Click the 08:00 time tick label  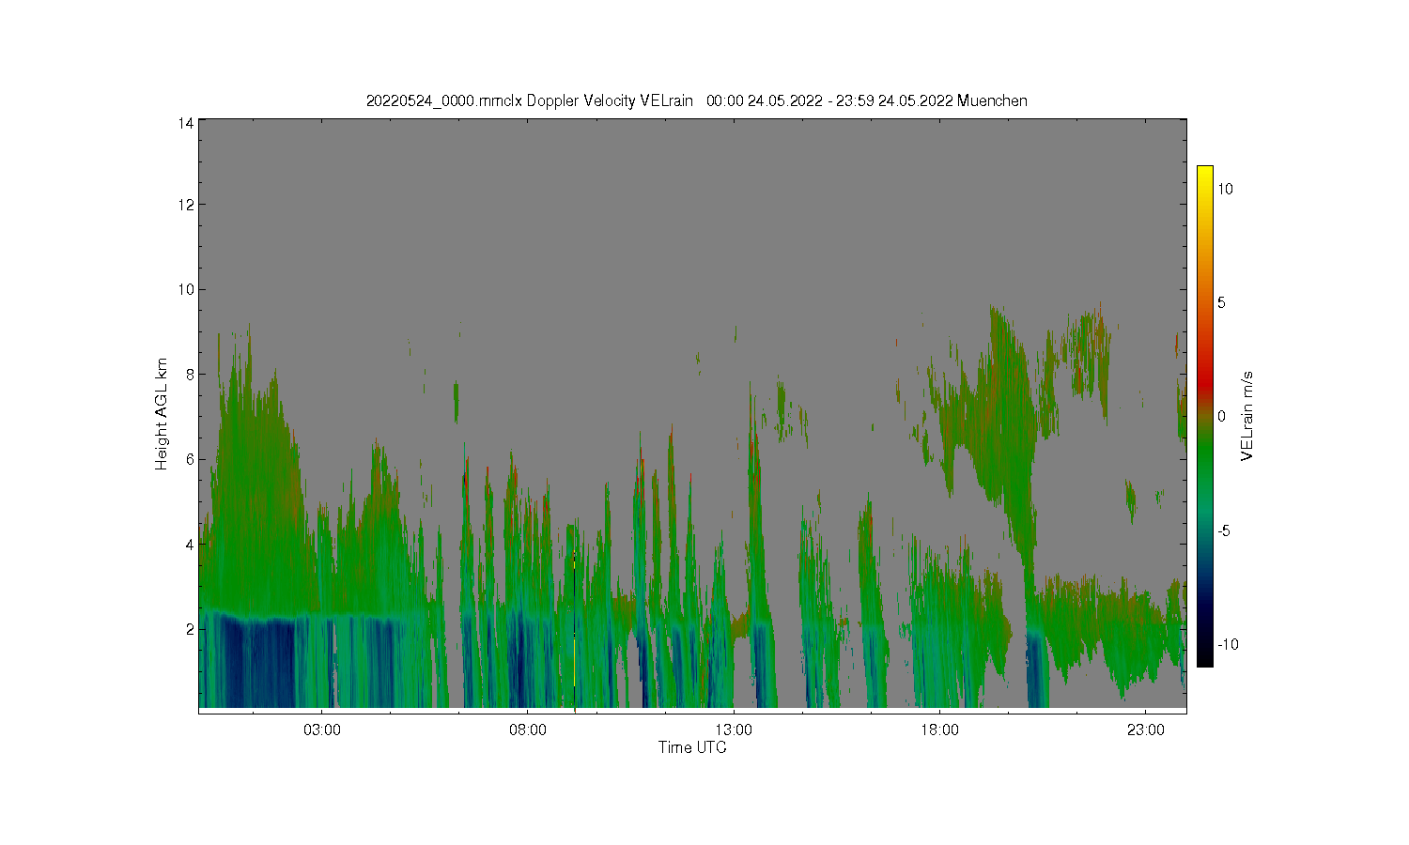[528, 730]
